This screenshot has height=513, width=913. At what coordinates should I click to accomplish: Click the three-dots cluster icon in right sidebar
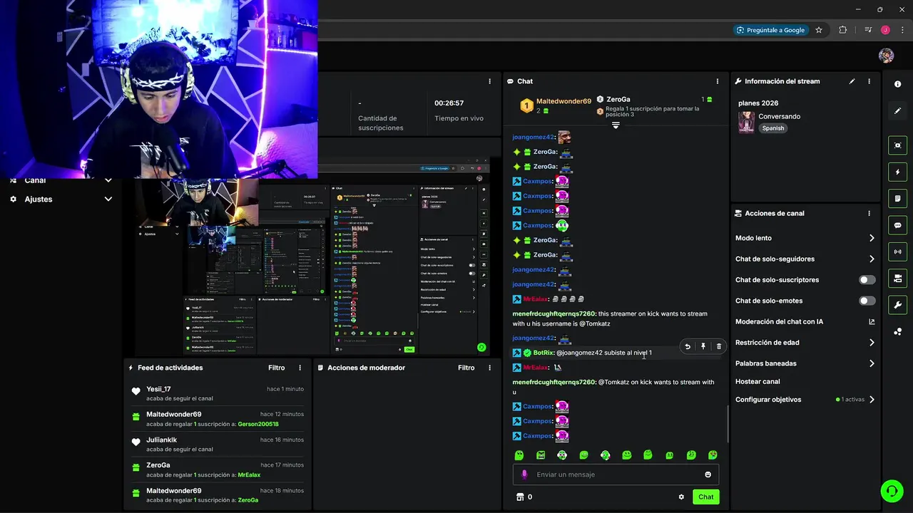tap(897, 331)
